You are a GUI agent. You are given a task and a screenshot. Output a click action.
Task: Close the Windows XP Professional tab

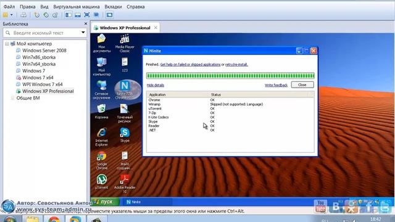(156, 28)
